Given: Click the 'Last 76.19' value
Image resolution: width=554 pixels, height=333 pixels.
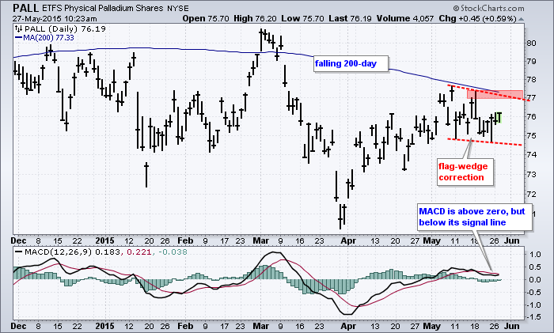Looking at the screenshot, I should [350, 18].
